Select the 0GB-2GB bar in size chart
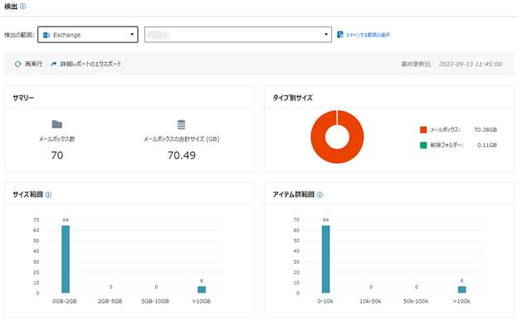This screenshot has width=518, height=326. click(66, 259)
